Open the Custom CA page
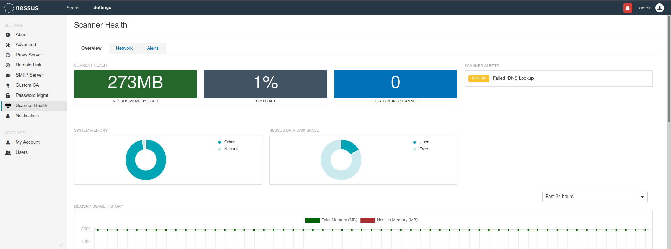Image resolution: width=671 pixels, height=249 pixels. pyautogui.click(x=27, y=85)
